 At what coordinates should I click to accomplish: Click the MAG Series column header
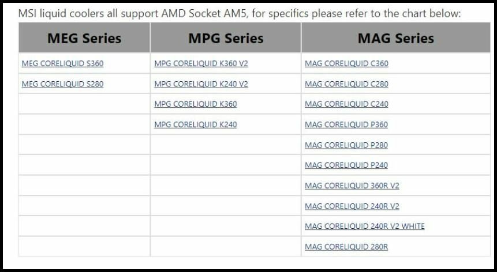click(x=395, y=39)
